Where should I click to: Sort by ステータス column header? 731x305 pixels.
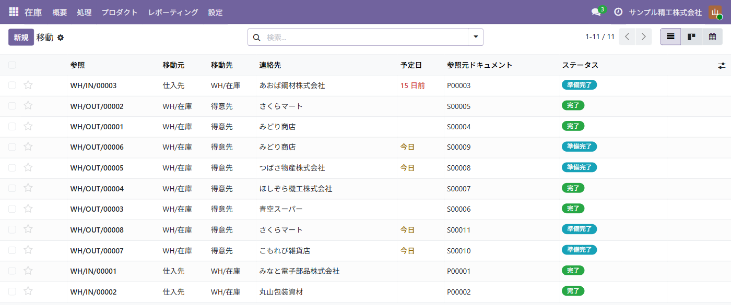point(580,65)
